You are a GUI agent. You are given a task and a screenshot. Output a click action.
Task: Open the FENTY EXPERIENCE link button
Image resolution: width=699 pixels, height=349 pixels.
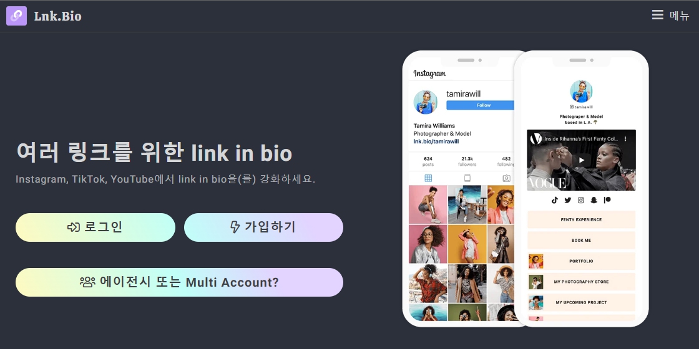[x=581, y=219]
